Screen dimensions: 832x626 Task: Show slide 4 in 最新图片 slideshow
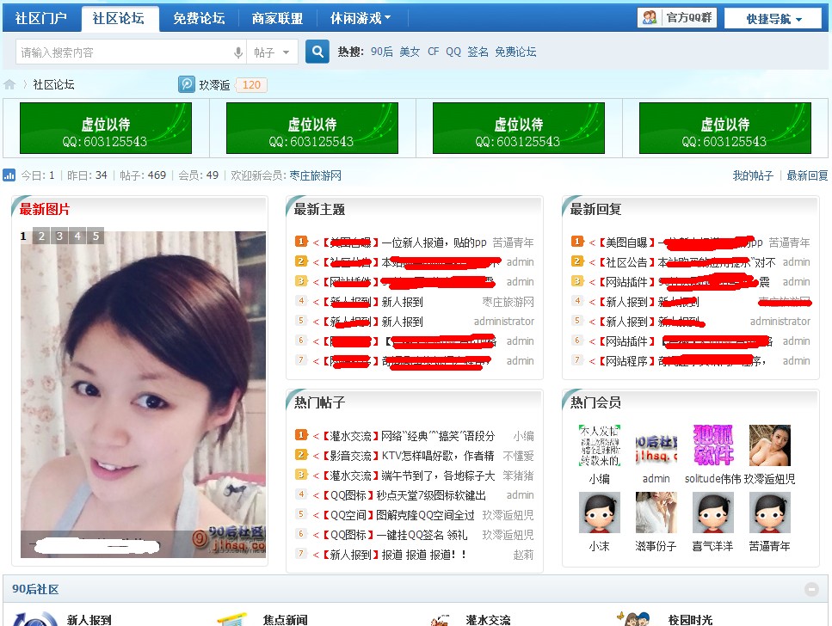[77, 236]
